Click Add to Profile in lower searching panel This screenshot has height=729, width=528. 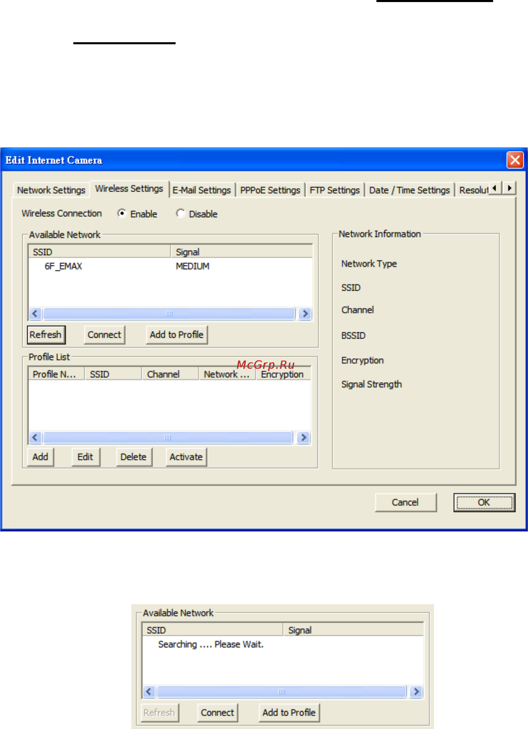[289, 713]
